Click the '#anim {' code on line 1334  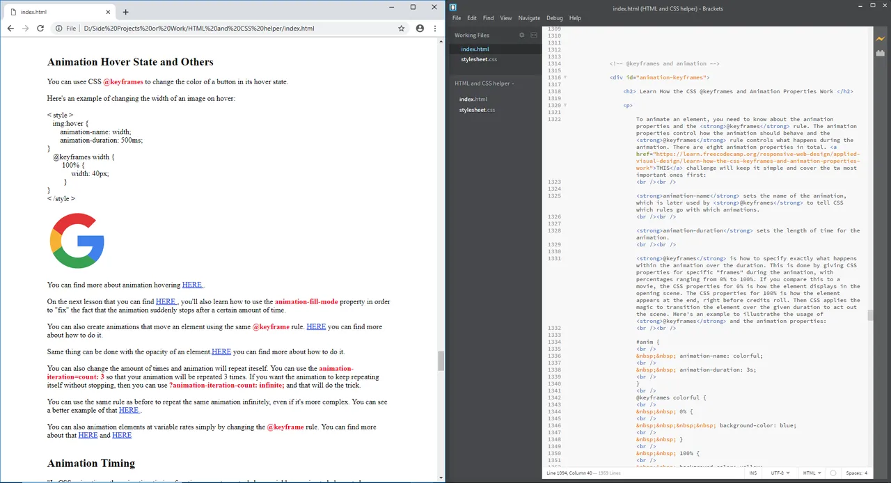coord(647,342)
